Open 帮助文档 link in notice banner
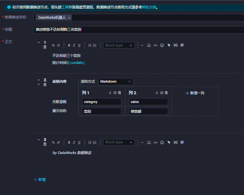Screen dimensions: 244x195 point(149,7)
